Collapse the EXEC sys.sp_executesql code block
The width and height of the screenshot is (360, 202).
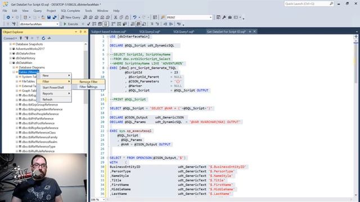[x=108, y=131]
